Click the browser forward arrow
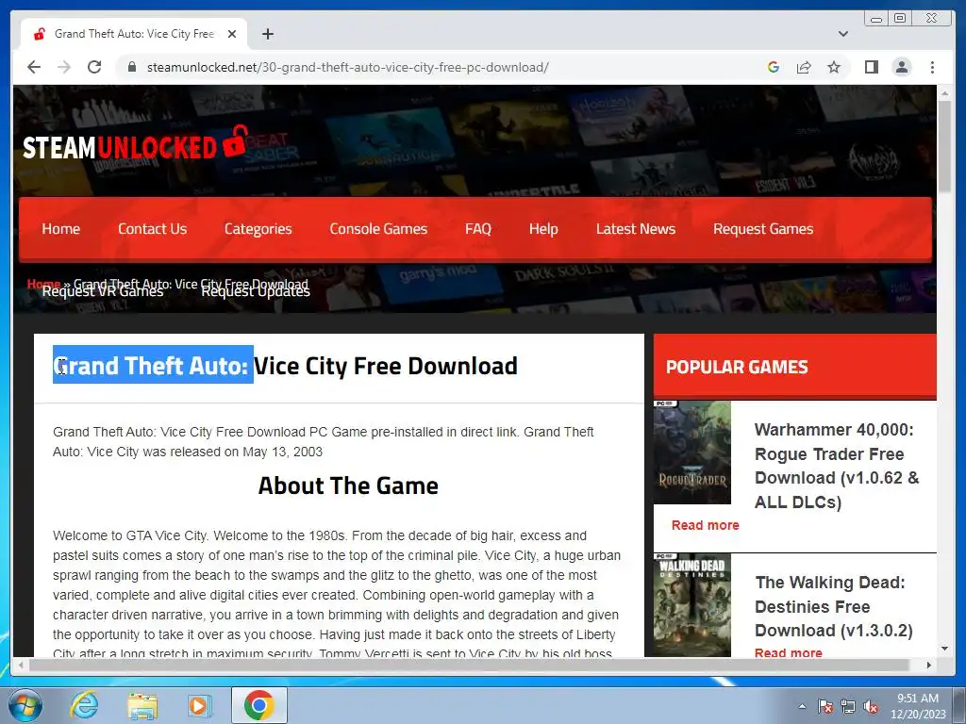 (64, 67)
